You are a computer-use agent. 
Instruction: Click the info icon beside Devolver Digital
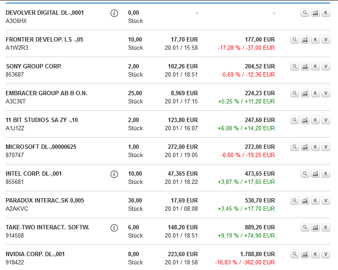pos(114,13)
